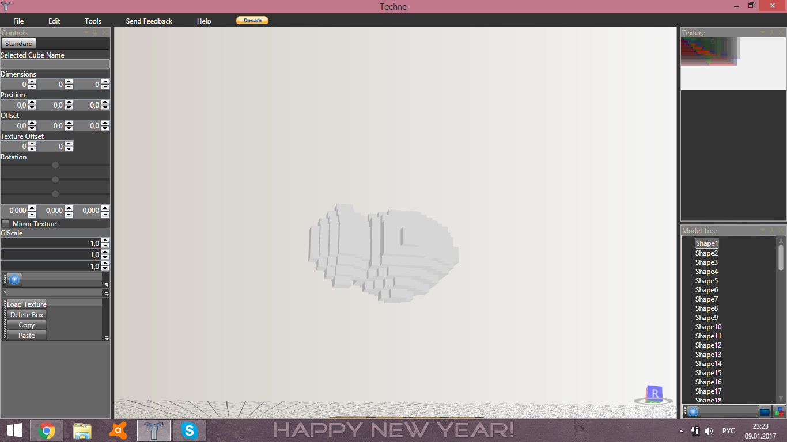Click the Paste button

[27, 335]
